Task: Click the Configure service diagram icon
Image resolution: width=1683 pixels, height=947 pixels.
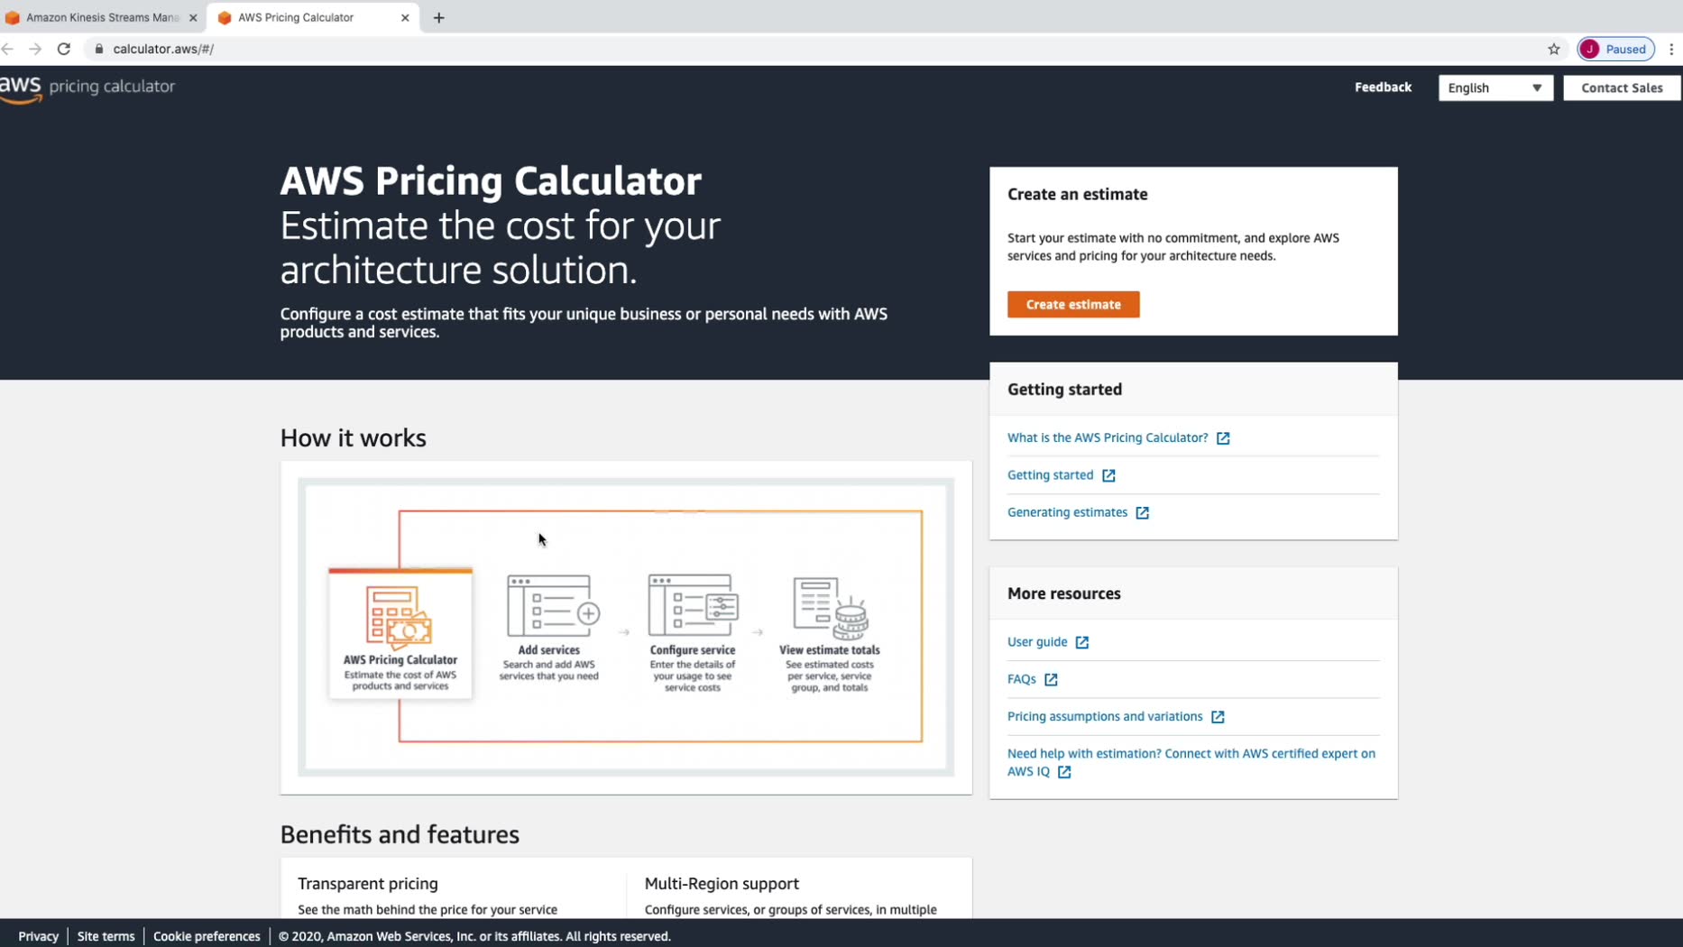Action: (x=693, y=606)
